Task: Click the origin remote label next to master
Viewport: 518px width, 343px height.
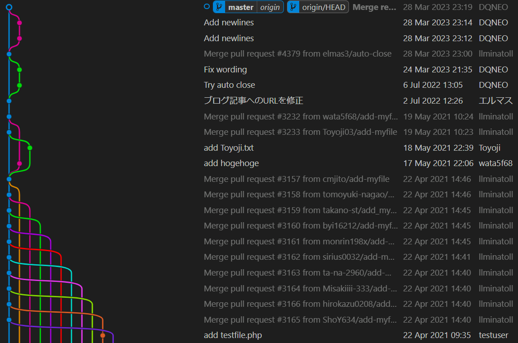Action: click(x=270, y=7)
